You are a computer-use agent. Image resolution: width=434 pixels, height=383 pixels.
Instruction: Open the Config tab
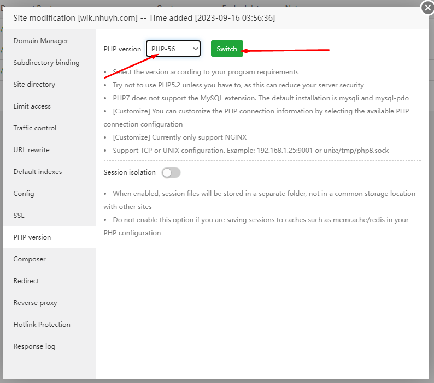coord(49,194)
